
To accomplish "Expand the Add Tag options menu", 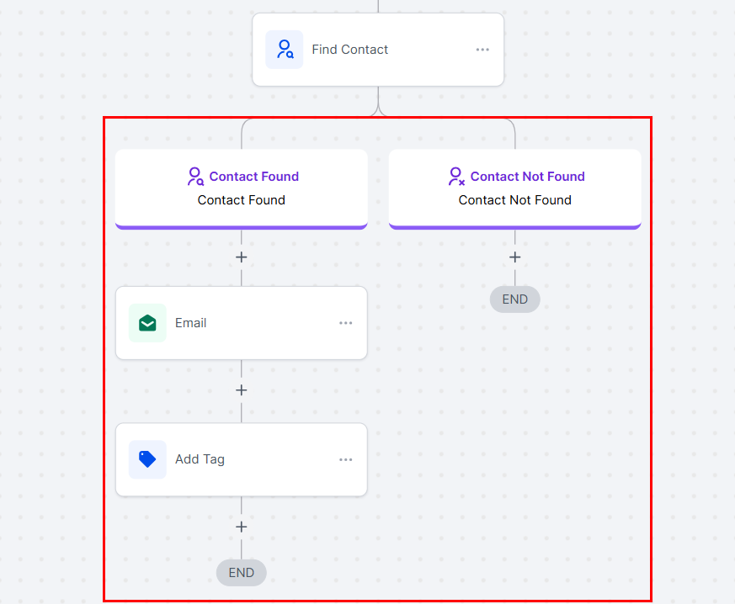I will tap(346, 459).
